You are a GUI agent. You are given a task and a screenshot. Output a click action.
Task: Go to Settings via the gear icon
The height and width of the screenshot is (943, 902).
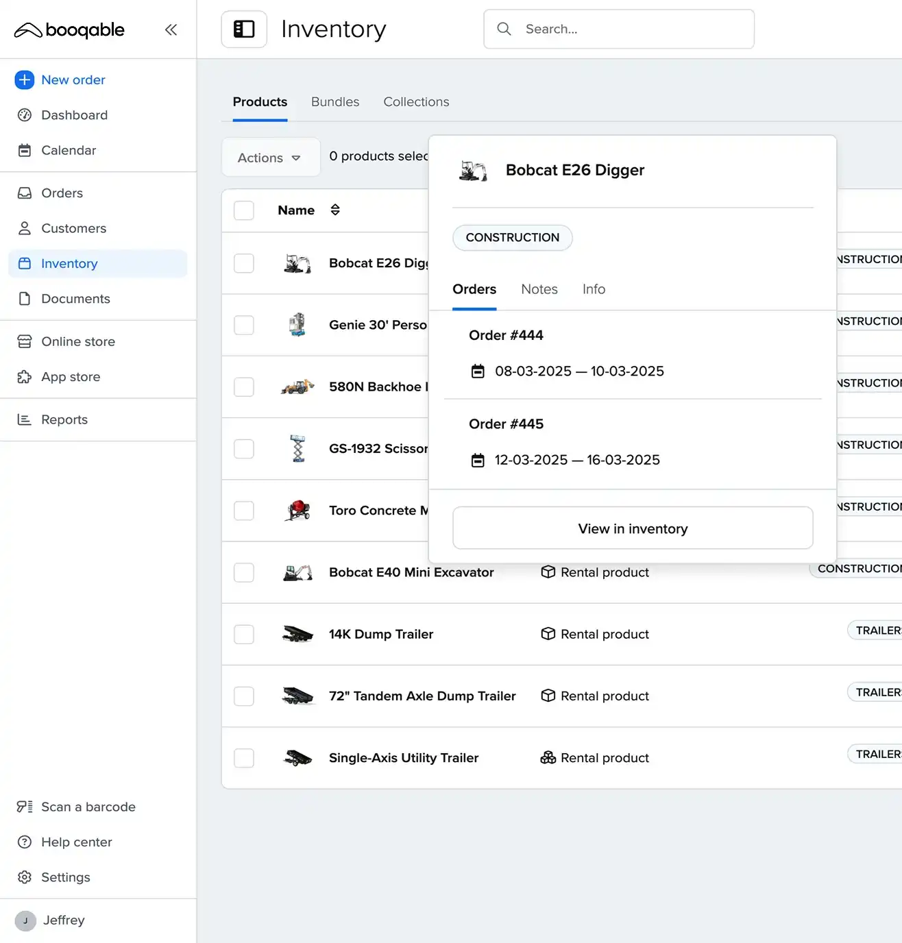25,877
